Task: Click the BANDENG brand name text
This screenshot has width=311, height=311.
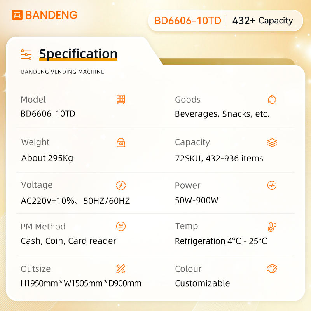Action: coord(51,15)
